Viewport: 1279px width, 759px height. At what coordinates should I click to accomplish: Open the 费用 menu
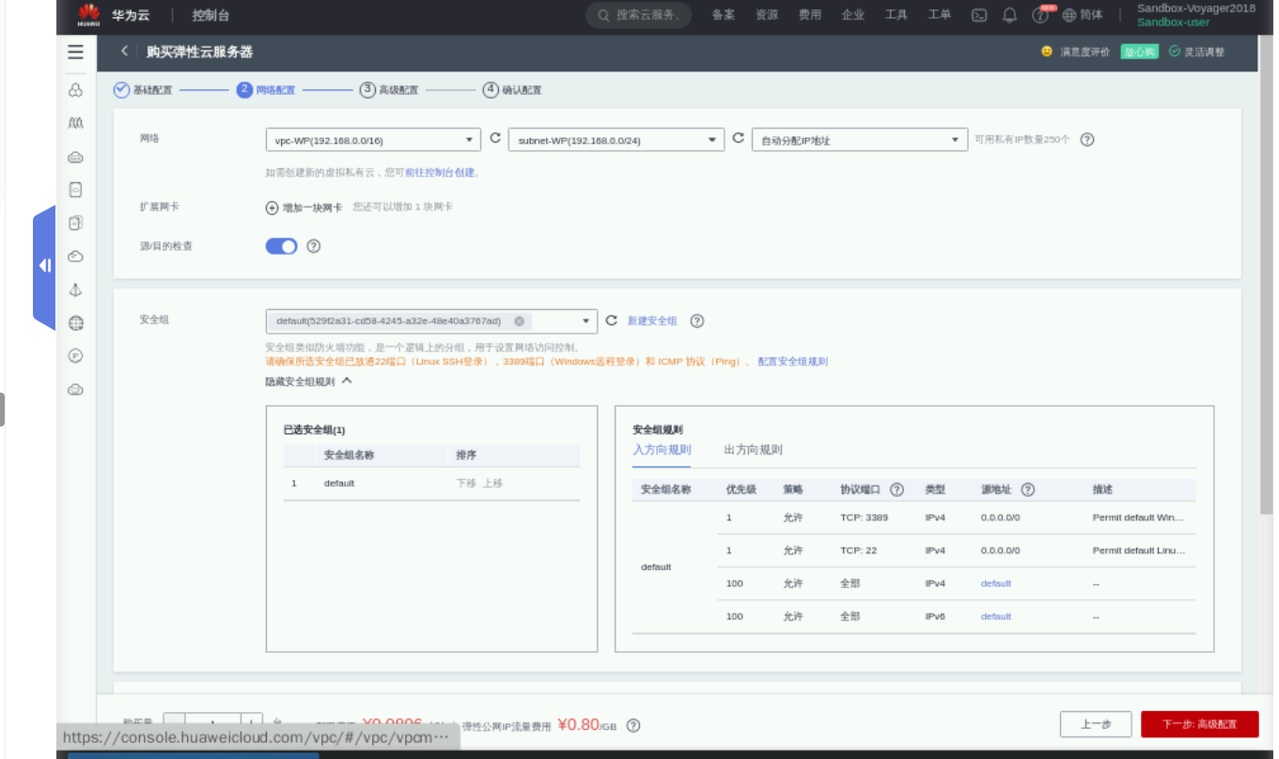point(810,15)
